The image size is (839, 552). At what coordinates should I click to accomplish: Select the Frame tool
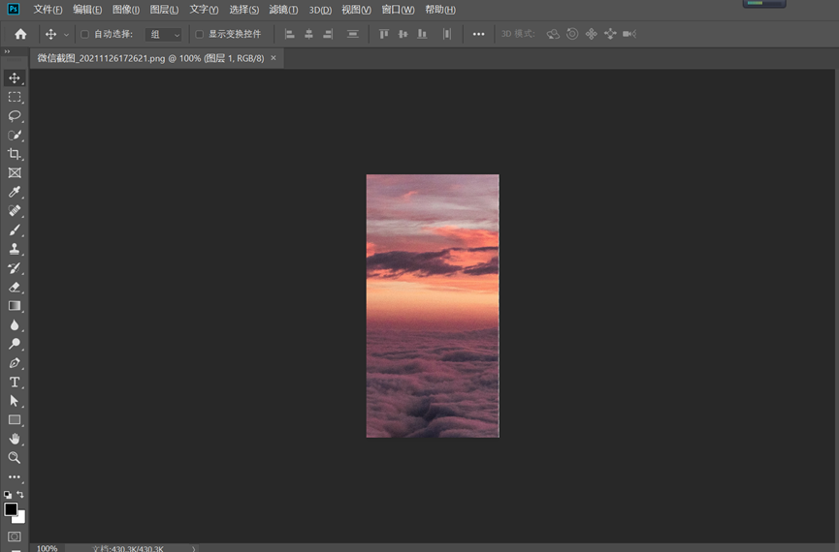[15, 172]
